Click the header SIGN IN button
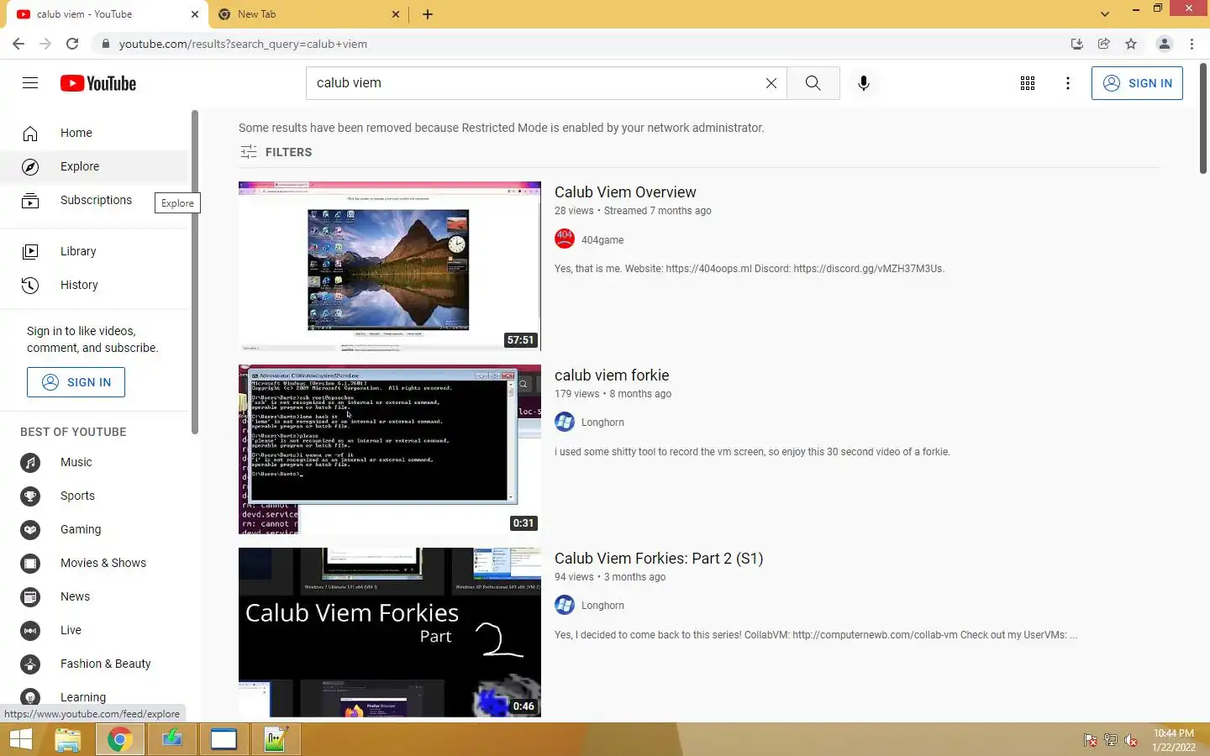 pyautogui.click(x=1137, y=83)
